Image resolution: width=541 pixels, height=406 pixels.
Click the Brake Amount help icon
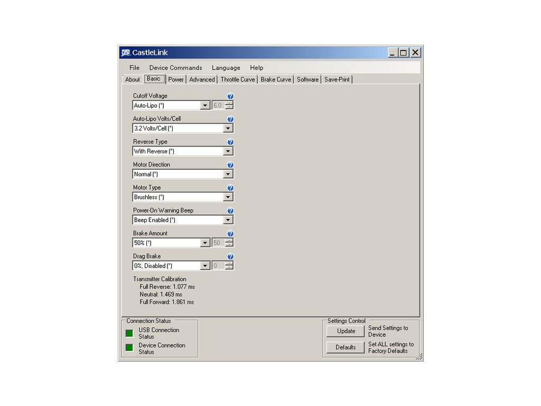click(230, 234)
